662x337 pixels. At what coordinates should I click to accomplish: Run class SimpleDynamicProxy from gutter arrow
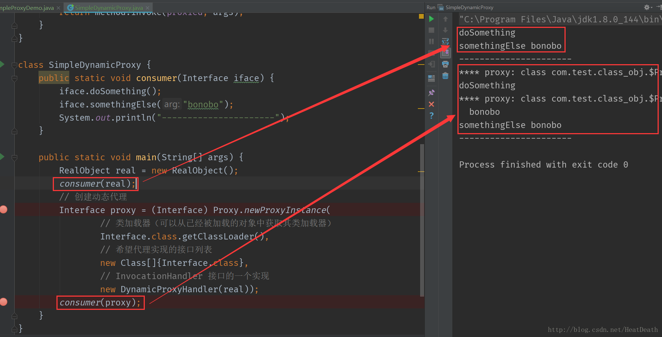point(2,65)
